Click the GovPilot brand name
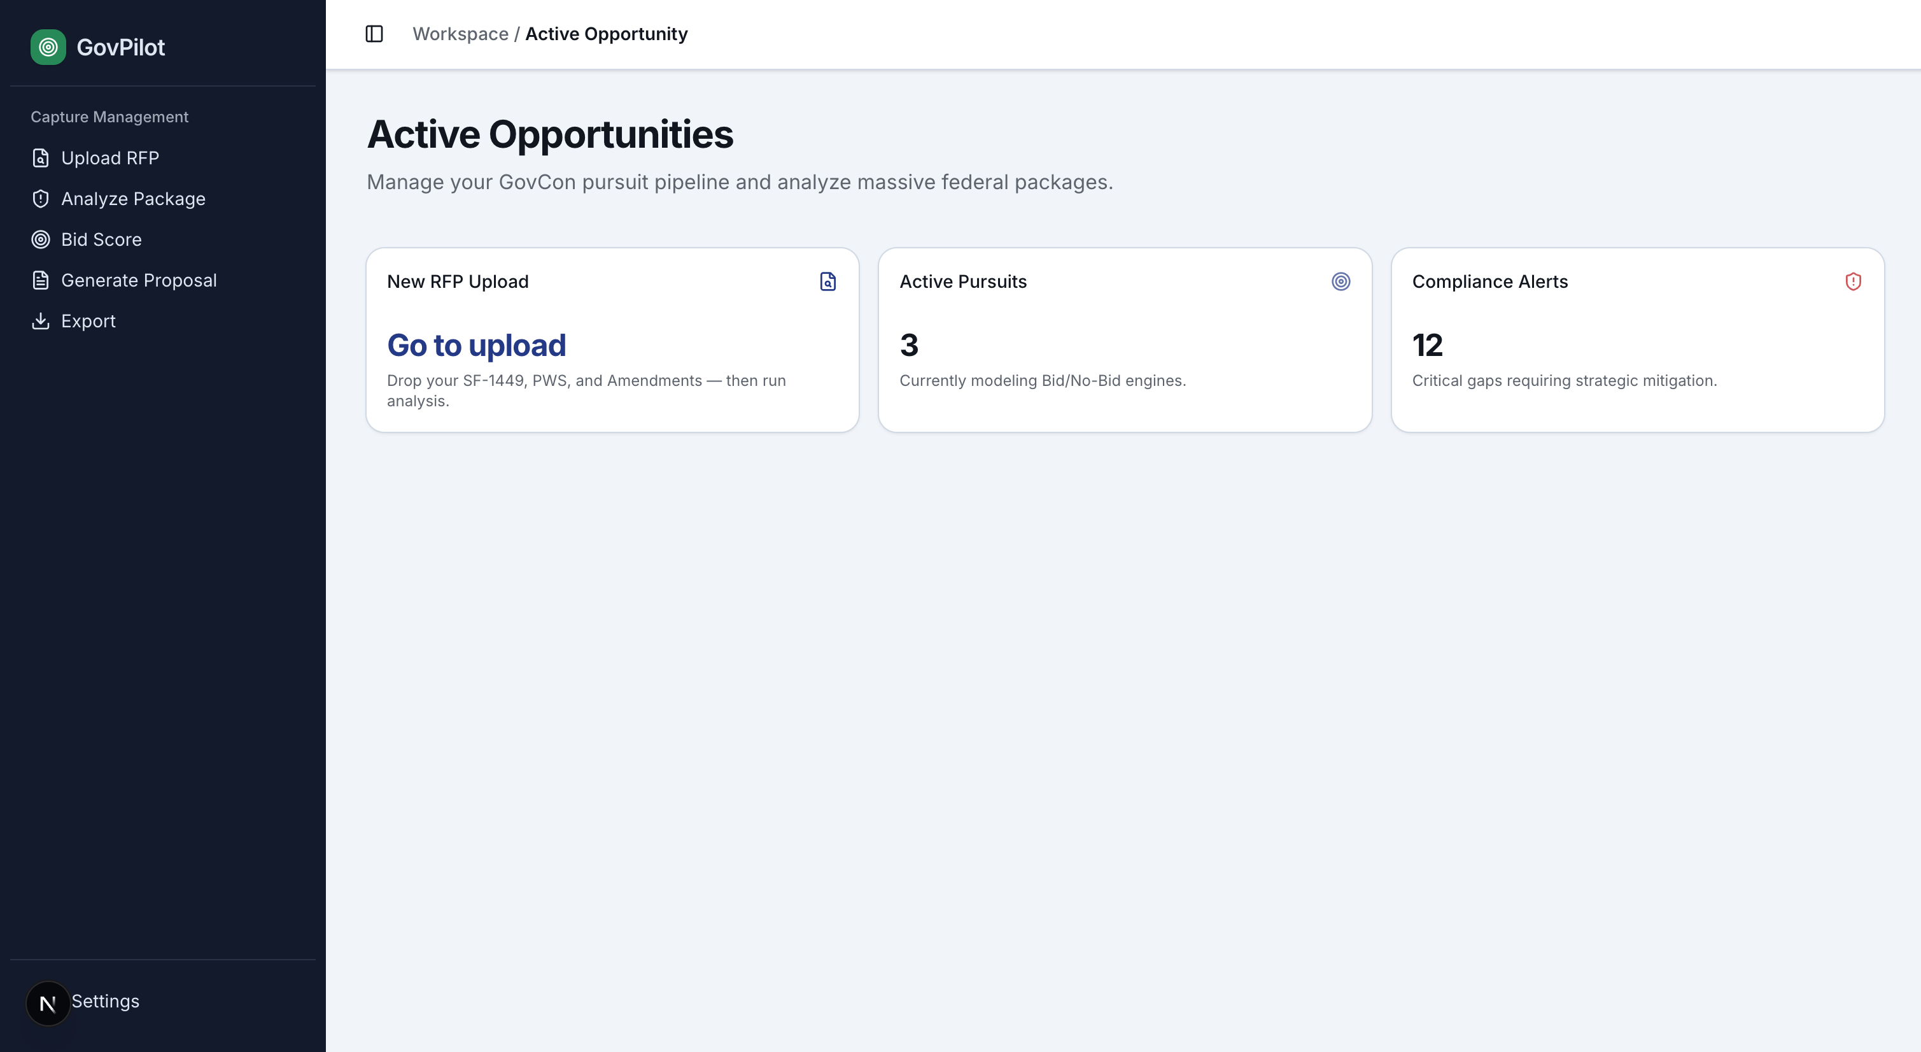1921x1052 pixels. coord(121,47)
